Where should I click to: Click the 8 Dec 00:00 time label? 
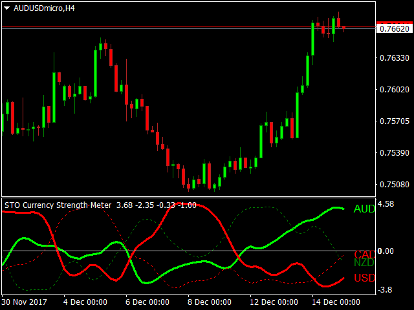pos(210,302)
